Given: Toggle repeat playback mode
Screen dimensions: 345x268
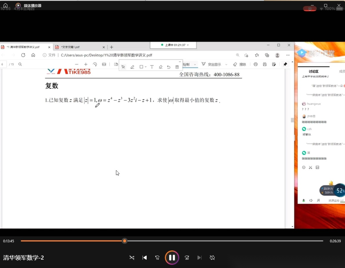Looking at the screenshot, I should (212, 257).
